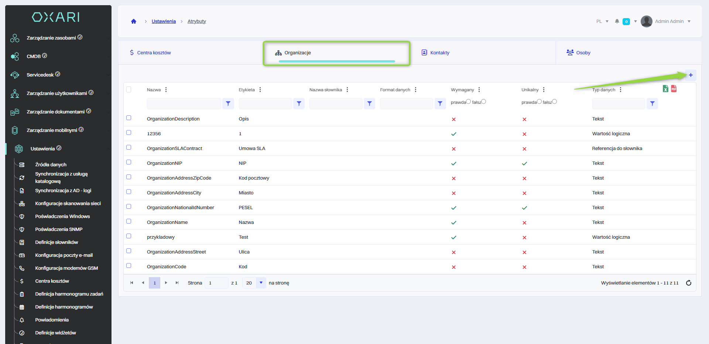Image resolution: width=709 pixels, height=344 pixels.
Task: Tick the select-all checkbox in table header
Action: [x=129, y=89]
